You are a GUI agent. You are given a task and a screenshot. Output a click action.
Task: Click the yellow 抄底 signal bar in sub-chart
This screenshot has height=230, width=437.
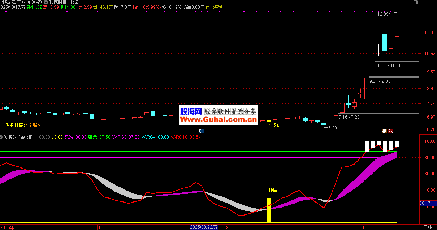pos(269,210)
